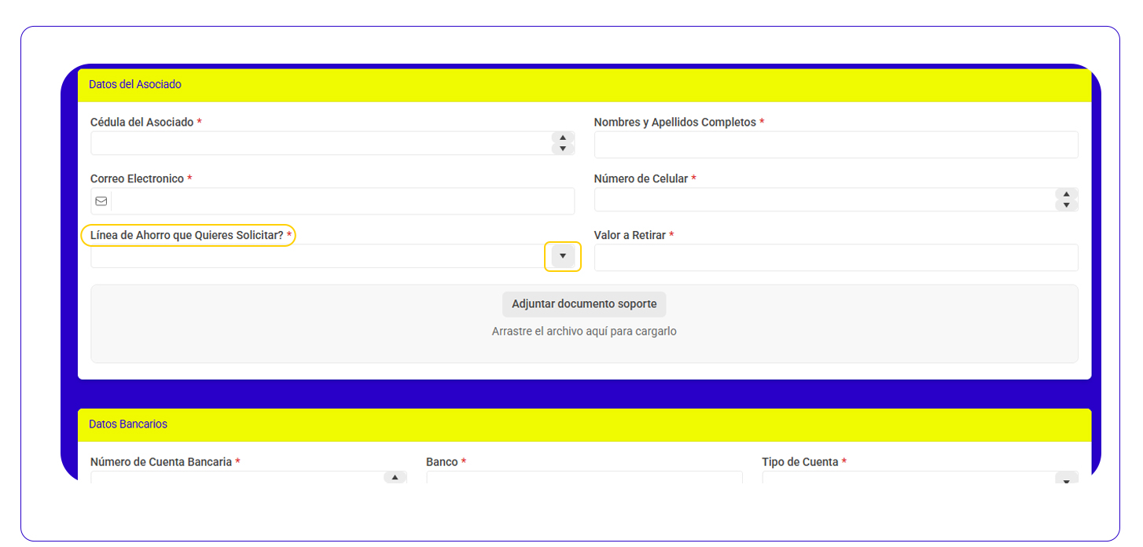Increment Número de Celular using up arrow
The height and width of the screenshot is (547, 1143).
1066,194
